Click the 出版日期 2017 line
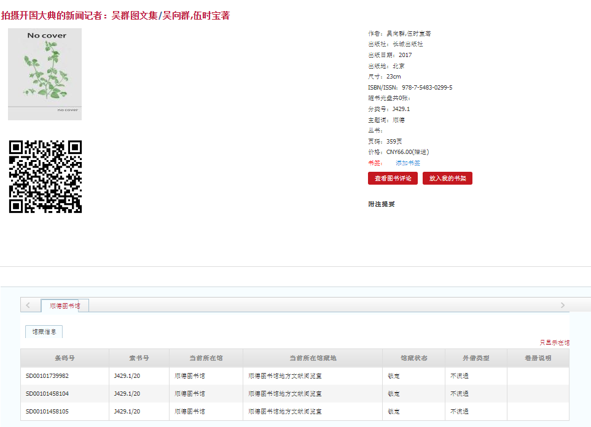 click(x=390, y=55)
